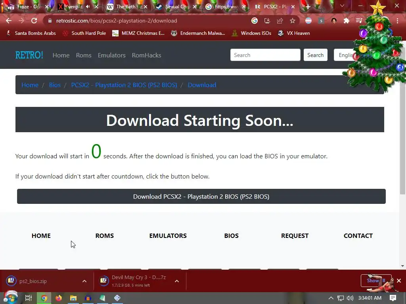Image resolution: width=406 pixels, height=304 pixels.
Task: Open Firefox from the taskbar
Action: pos(59,298)
